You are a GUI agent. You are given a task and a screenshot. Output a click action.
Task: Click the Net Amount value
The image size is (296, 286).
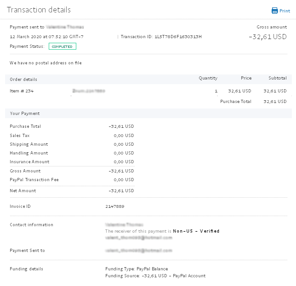pyautogui.click(x=121, y=191)
